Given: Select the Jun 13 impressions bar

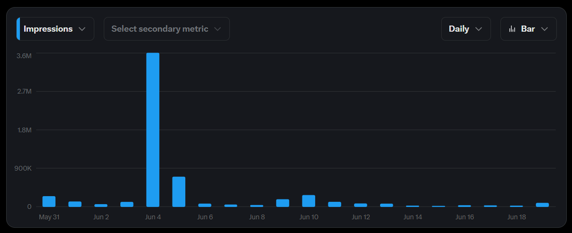Looking at the screenshot, I should point(387,205).
